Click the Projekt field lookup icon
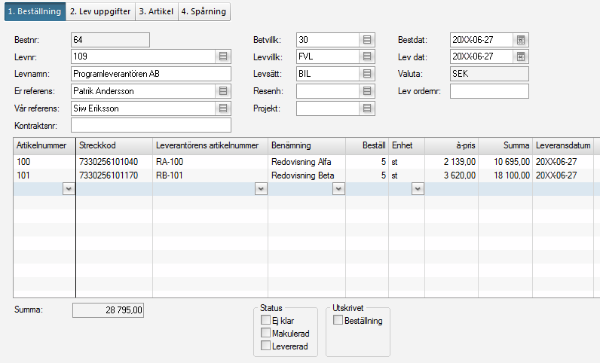The width and height of the screenshot is (600, 363). click(x=367, y=108)
